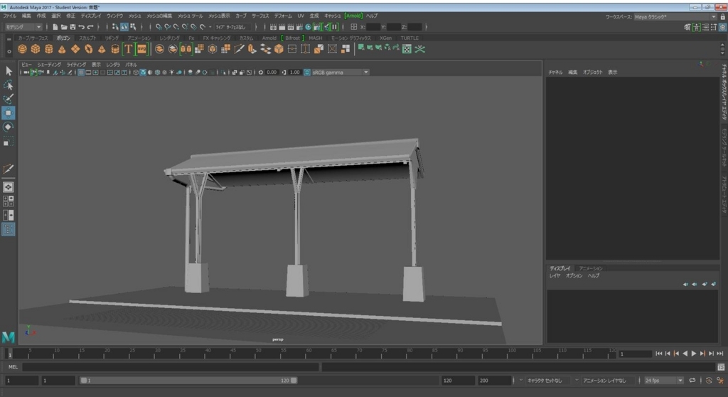Toggle playback loop mode icon
The image size is (728, 397).
[x=692, y=380]
